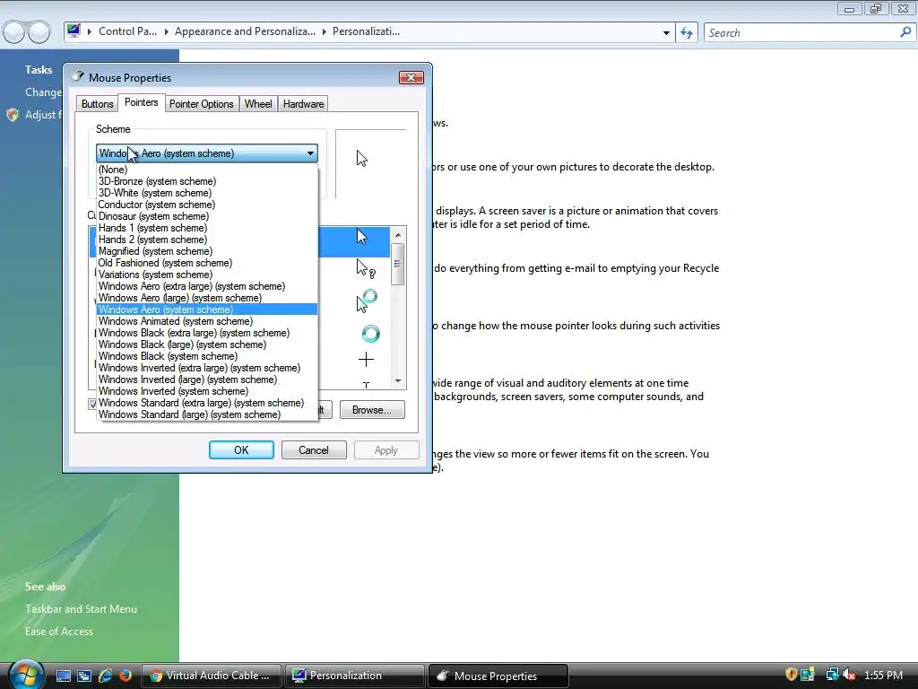Click the muted volume tray icon
Screen dimensions: 918x689
pos(850,675)
